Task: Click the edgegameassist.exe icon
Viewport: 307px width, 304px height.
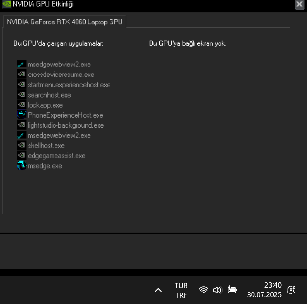Action: point(22,156)
